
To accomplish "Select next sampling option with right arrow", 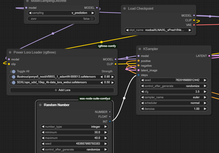I will (93, 13).
